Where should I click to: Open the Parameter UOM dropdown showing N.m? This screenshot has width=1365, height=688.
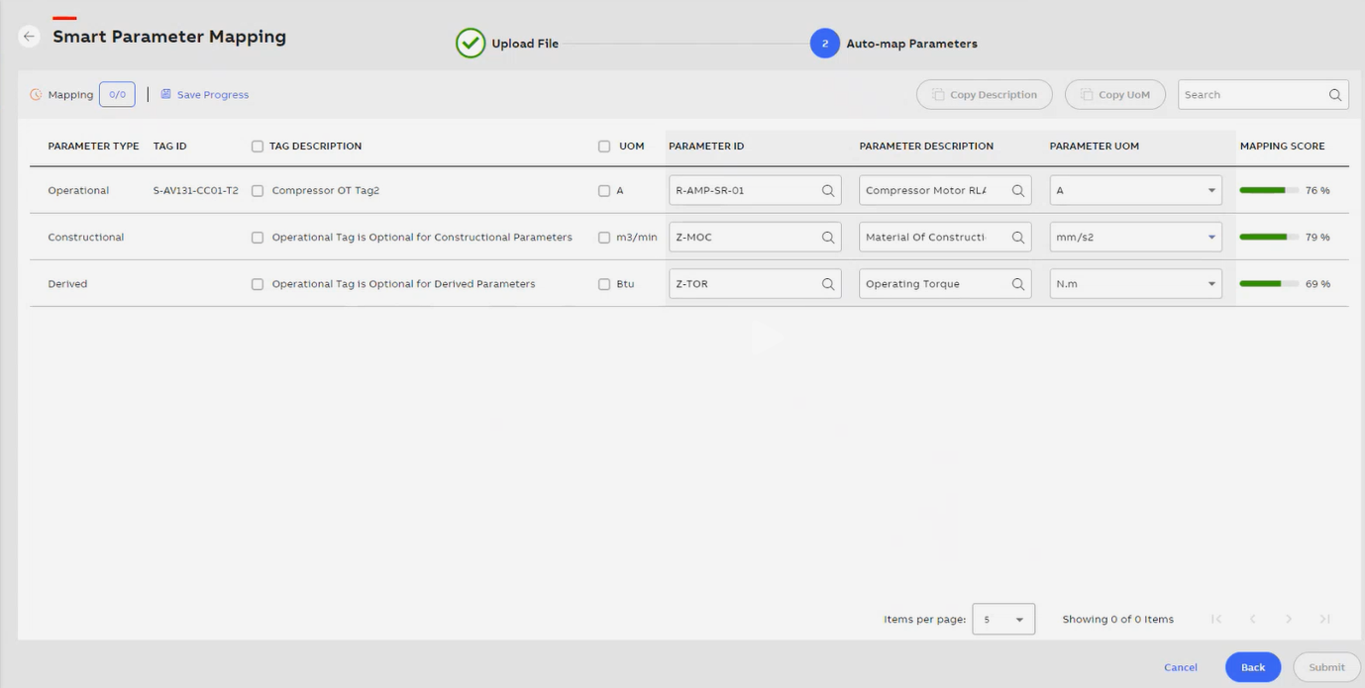click(1135, 284)
